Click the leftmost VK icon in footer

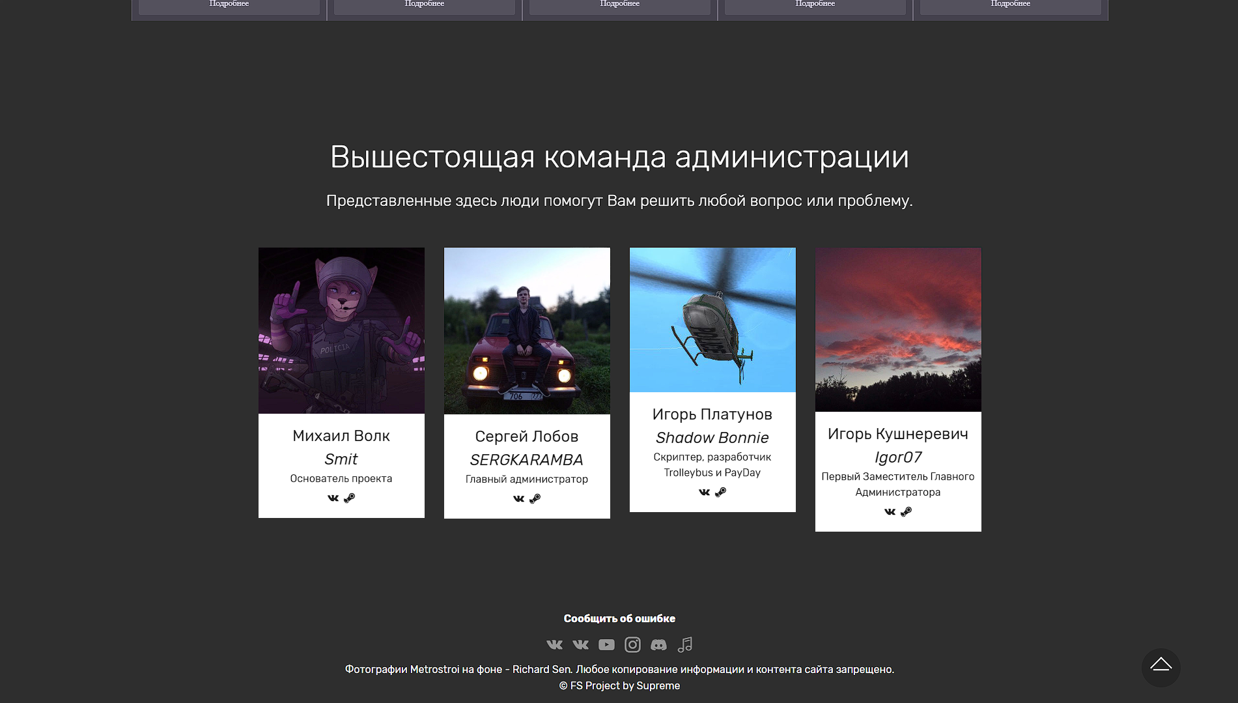click(554, 645)
